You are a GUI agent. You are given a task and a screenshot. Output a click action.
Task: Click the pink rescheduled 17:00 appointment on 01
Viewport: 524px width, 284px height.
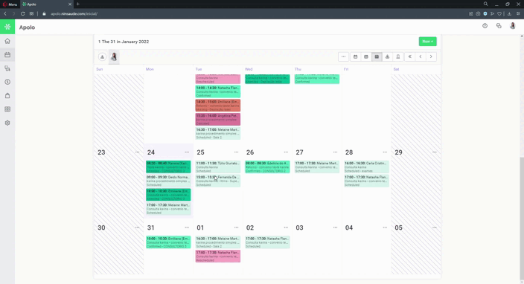tap(218, 256)
